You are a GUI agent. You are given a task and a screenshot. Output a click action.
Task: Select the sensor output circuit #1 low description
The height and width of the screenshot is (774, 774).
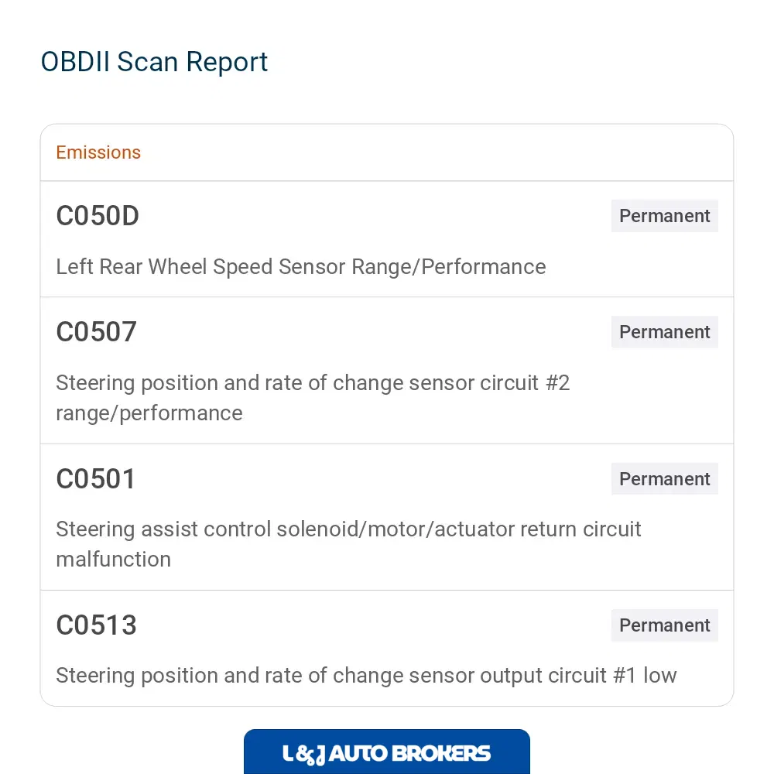click(x=366, y=676)
